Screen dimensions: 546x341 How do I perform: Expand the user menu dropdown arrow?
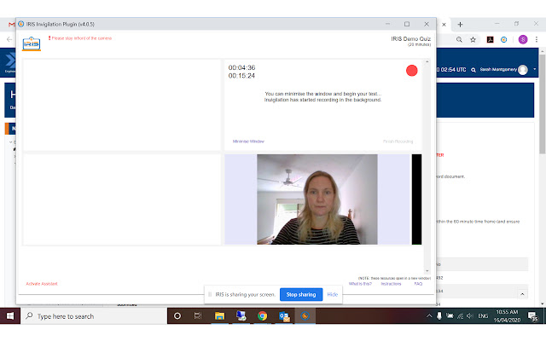point(535,69)
